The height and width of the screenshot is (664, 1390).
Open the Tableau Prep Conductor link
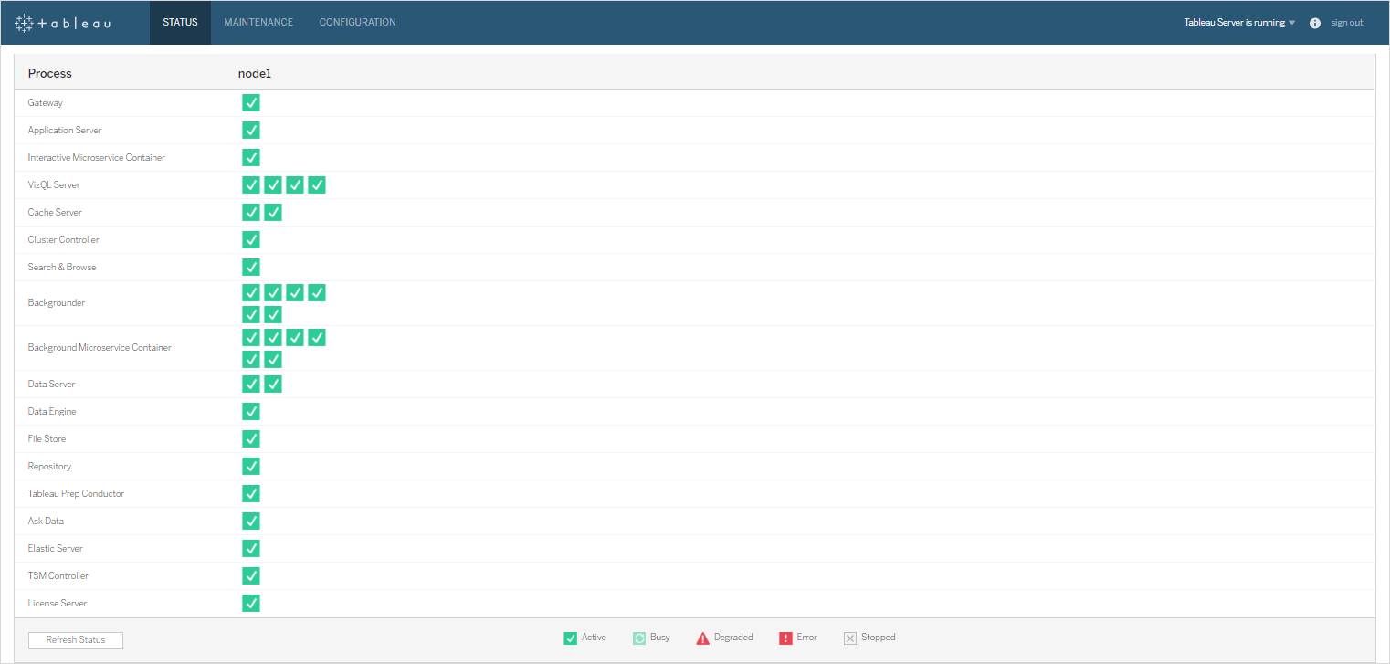coord(76,494)
